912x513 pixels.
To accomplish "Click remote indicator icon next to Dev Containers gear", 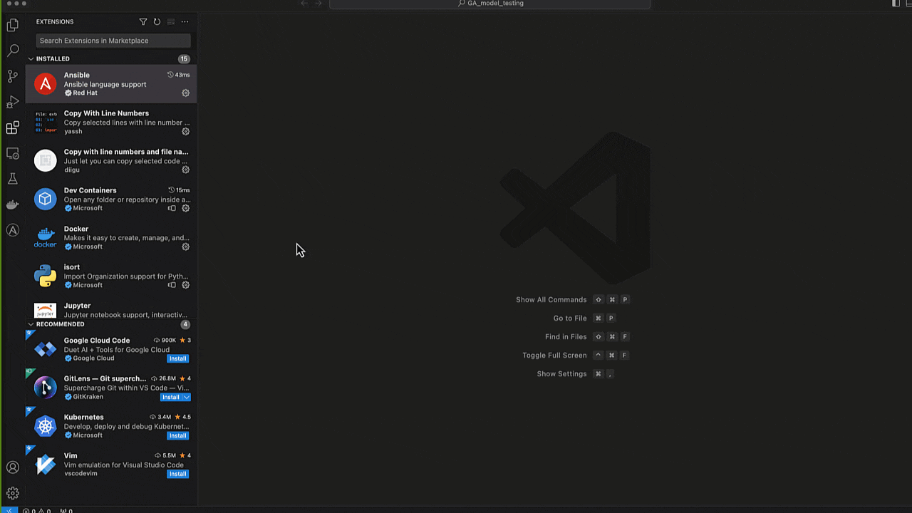I will pos(172,208).
